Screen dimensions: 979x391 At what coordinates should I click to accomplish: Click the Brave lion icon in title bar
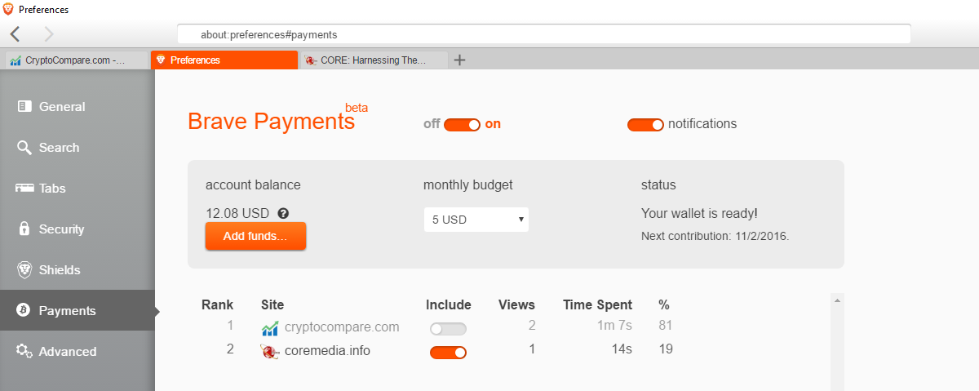point(8,10)
